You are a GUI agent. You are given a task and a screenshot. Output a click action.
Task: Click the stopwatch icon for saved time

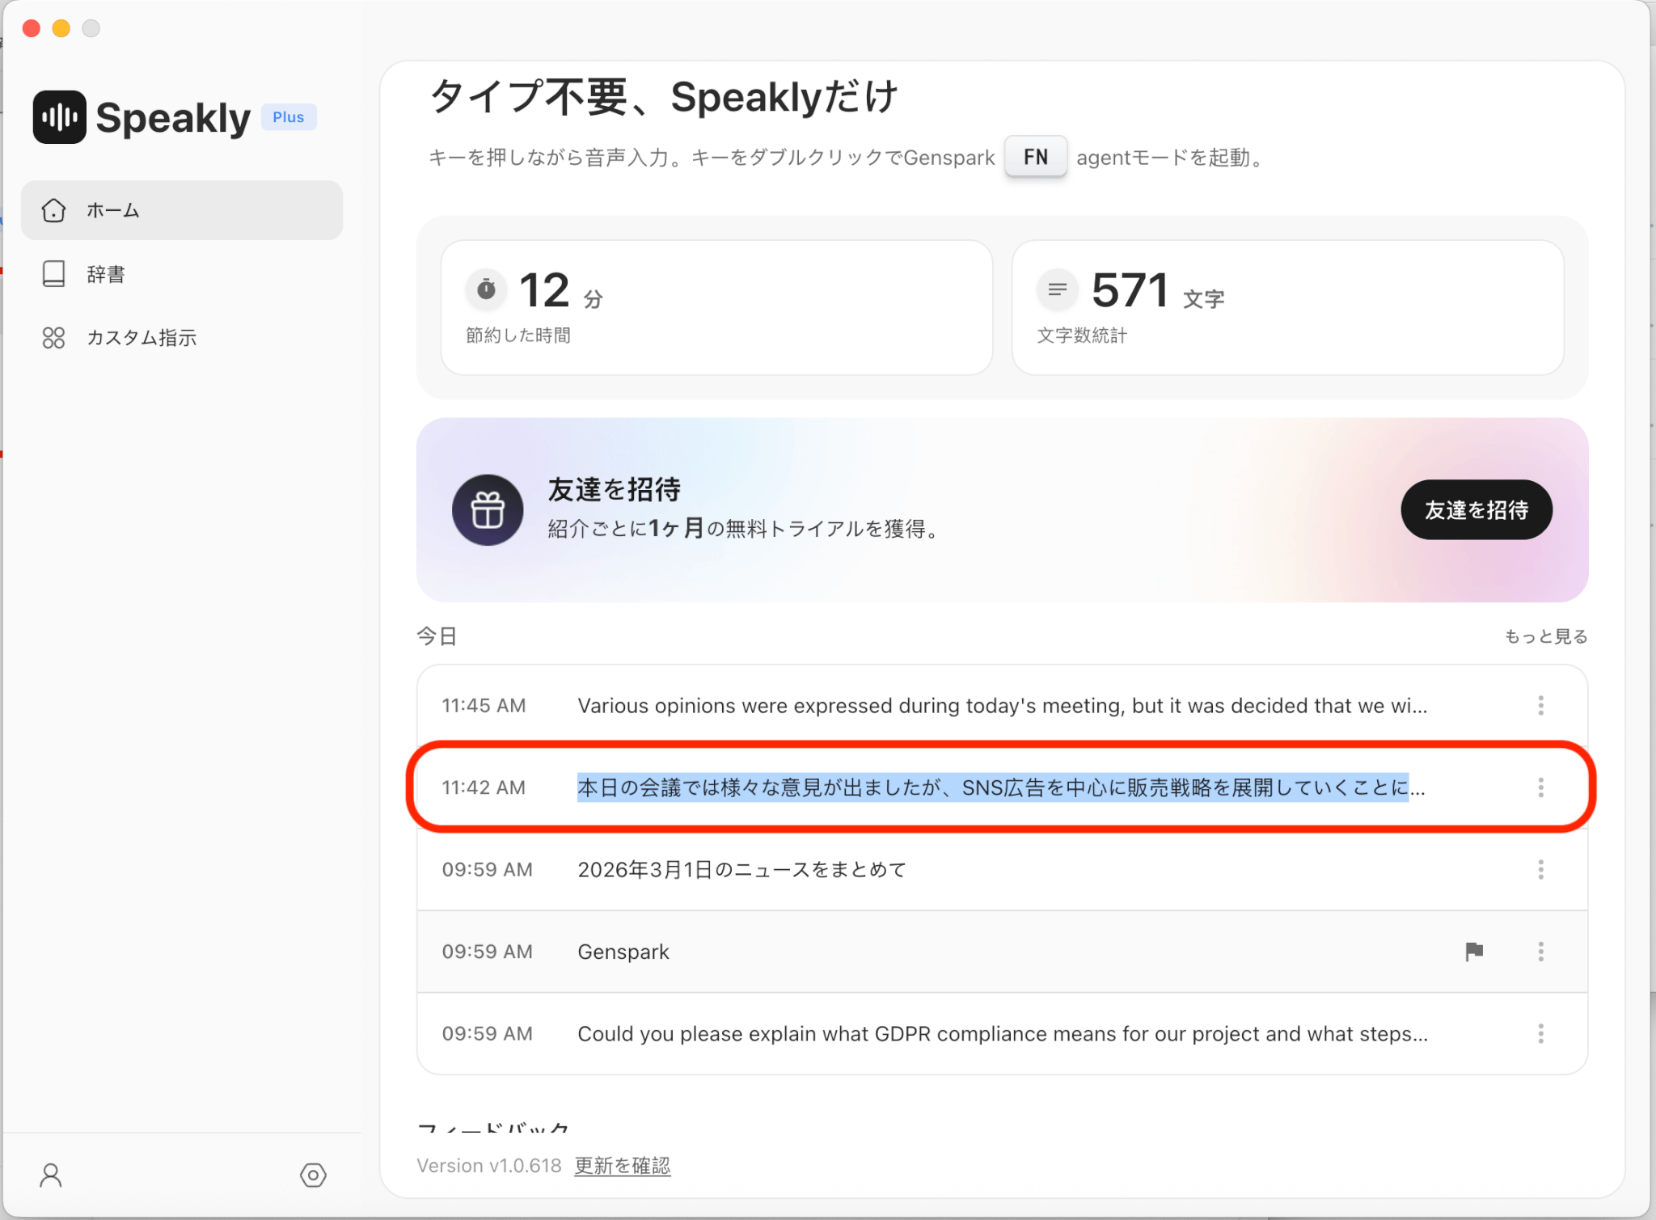486,289
